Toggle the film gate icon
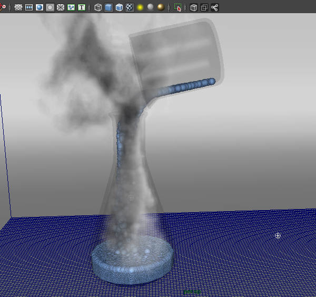 [x=29, y=8]
